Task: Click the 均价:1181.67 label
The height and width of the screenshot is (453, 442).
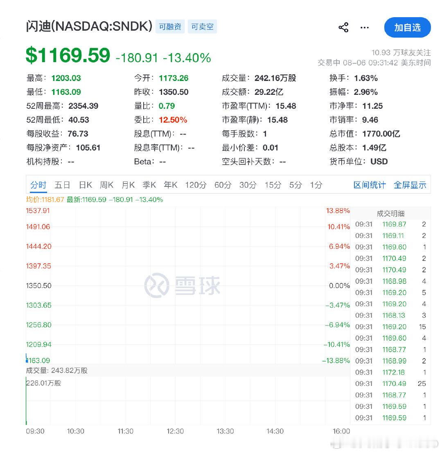Action: point(45,200)
